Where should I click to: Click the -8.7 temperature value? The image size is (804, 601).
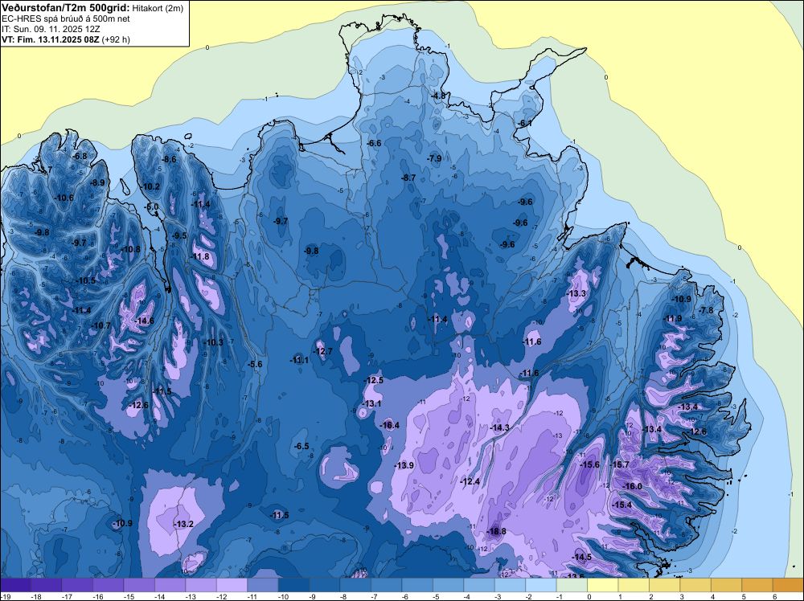click(x=408, y=178)
